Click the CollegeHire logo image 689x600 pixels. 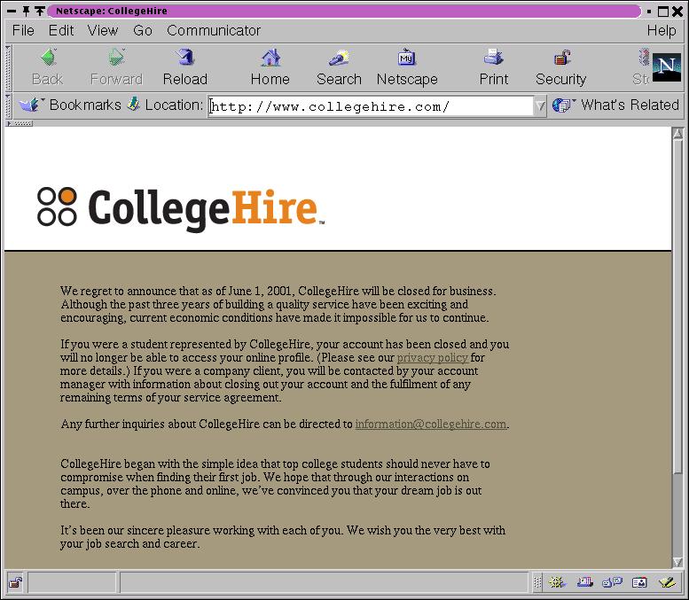(181, 208)
